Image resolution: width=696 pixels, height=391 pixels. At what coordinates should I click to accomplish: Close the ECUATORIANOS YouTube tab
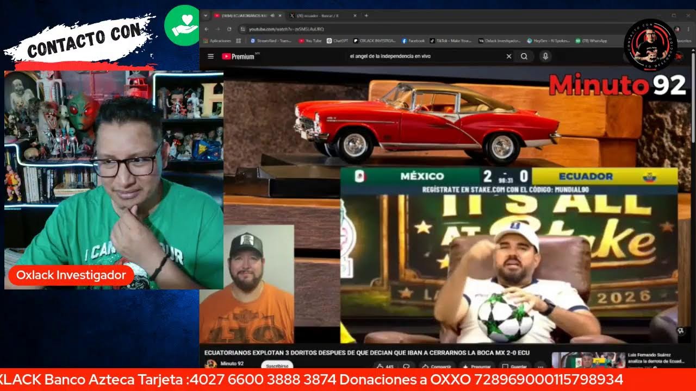280,16
